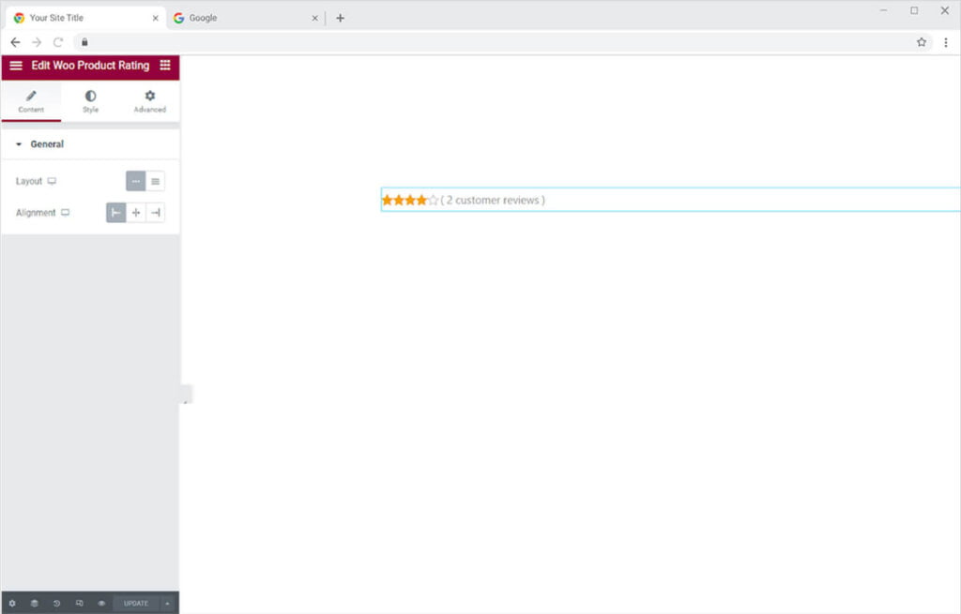This screenshot has height=614, width=961.
Task: Click the Alignment responsive device icon
Action: pos(66,213)
